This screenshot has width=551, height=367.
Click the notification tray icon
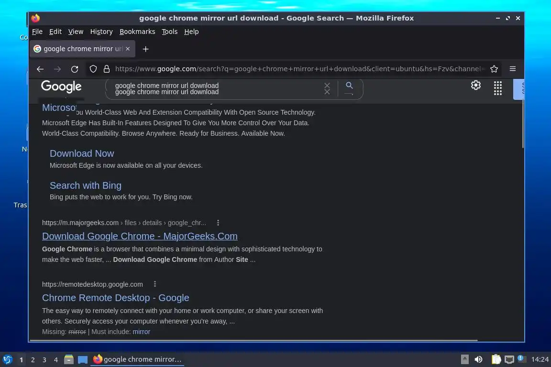coord(521,358)
